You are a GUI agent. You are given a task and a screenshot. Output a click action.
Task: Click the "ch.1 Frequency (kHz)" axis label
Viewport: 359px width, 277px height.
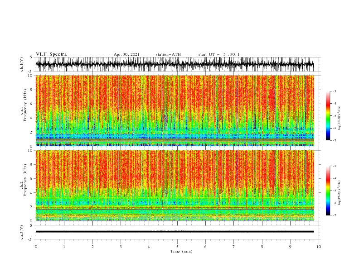[x=24, y=105]
